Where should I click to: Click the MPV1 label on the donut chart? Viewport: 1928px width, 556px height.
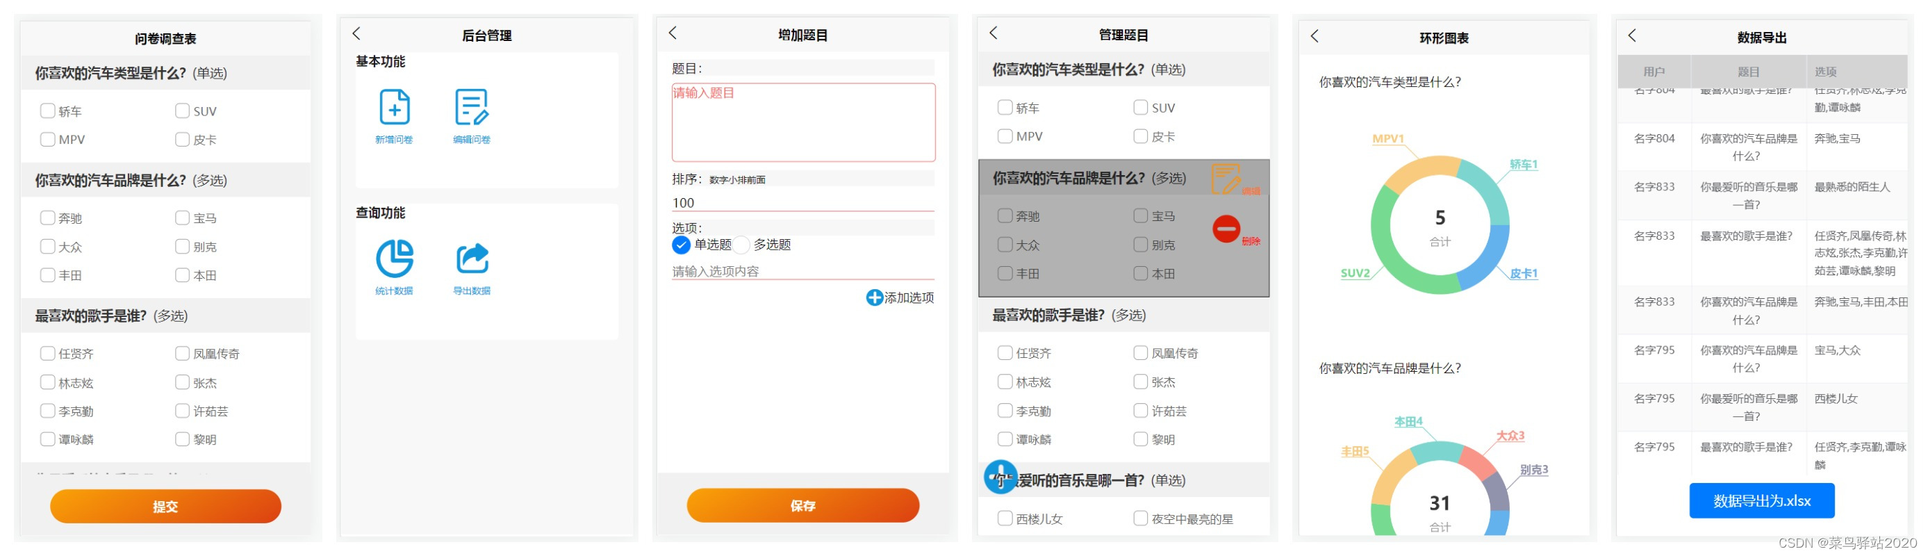coord(1387,138)
